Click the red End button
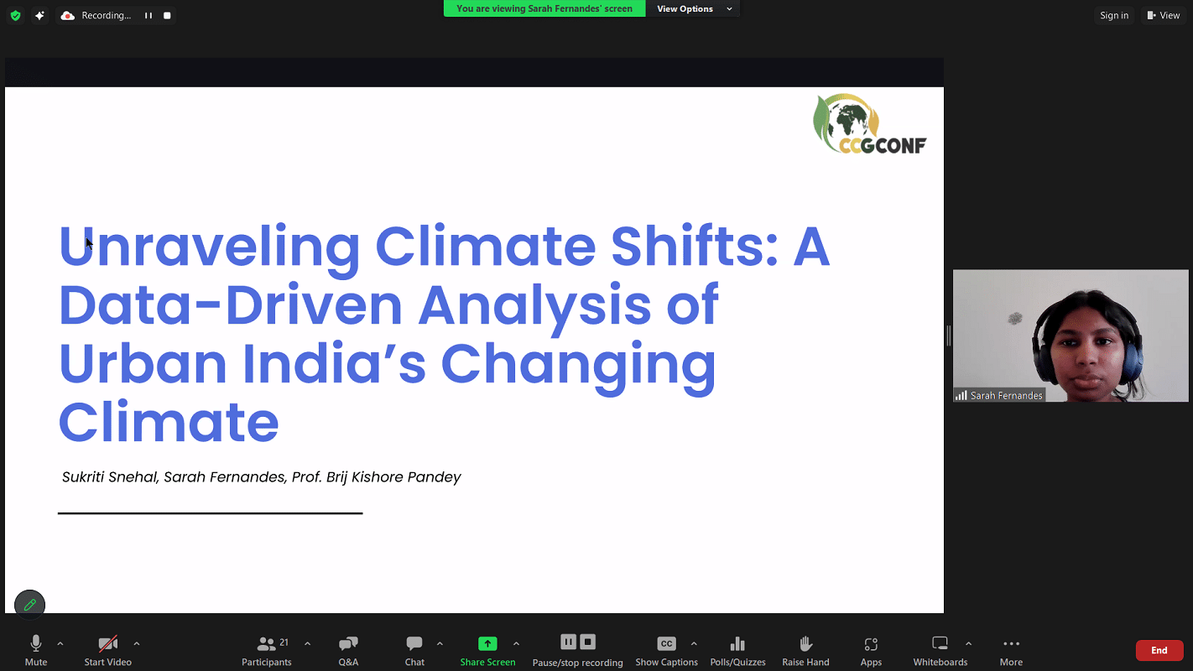Viewport: 1193px width, 671px height. (1159, 650)
